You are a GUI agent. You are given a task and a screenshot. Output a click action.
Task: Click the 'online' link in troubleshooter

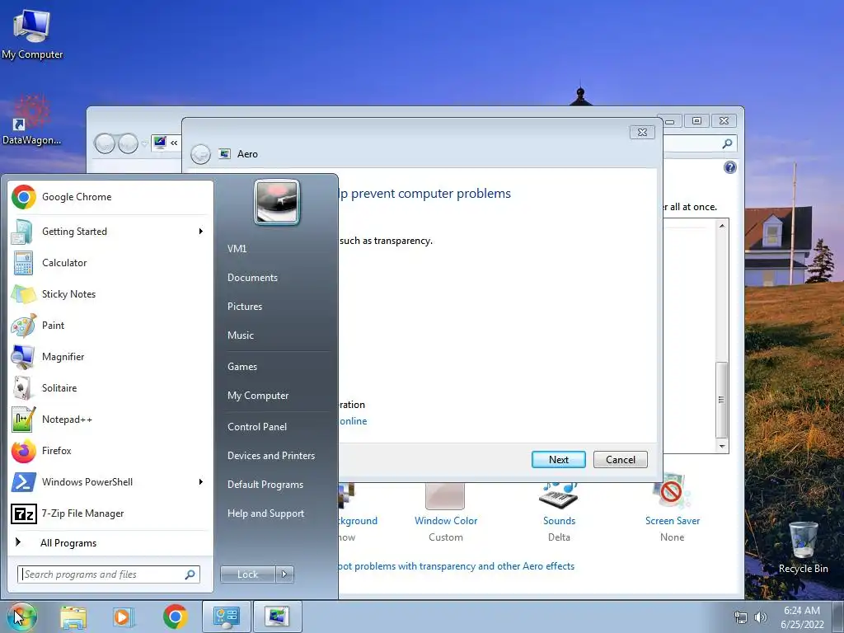(353, 421)
